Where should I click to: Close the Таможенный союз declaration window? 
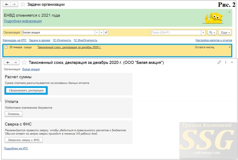click(232, 62)
